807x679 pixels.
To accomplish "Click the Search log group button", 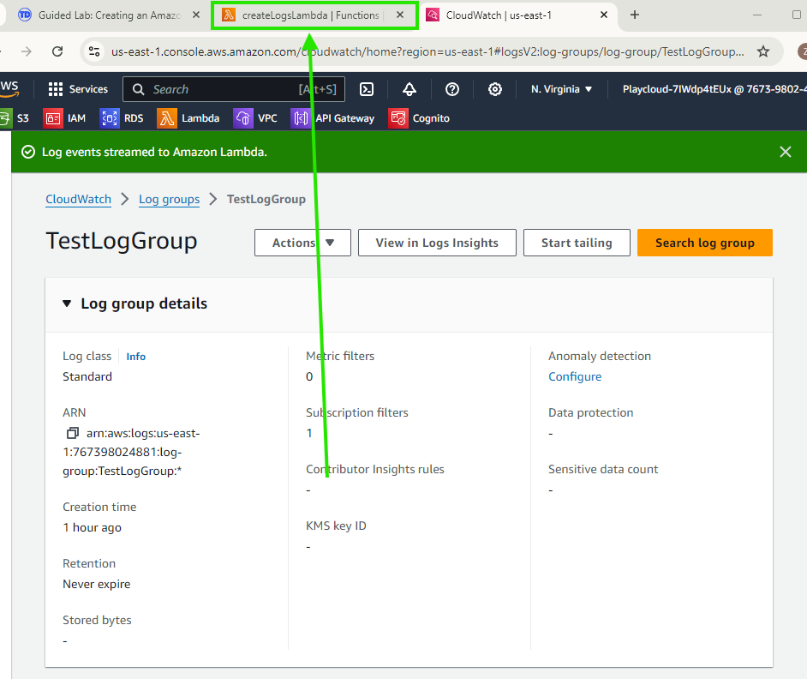I will tap(704, 243).
